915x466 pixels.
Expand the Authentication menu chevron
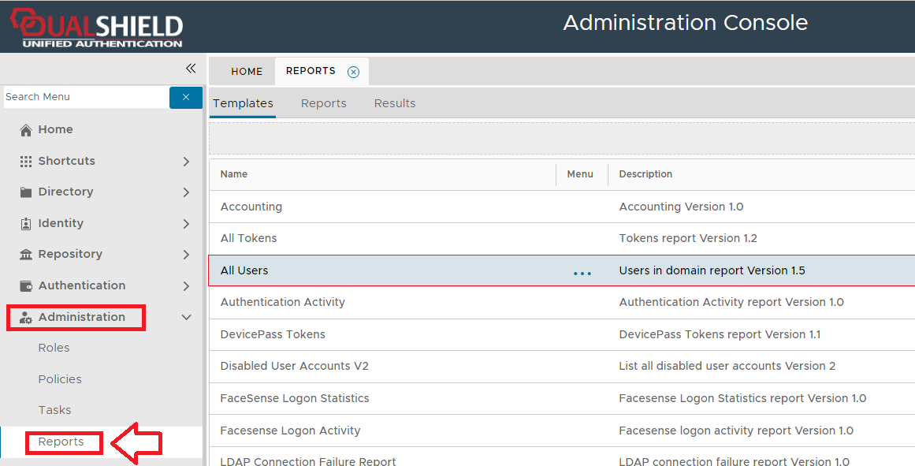(x=186, y=286)
